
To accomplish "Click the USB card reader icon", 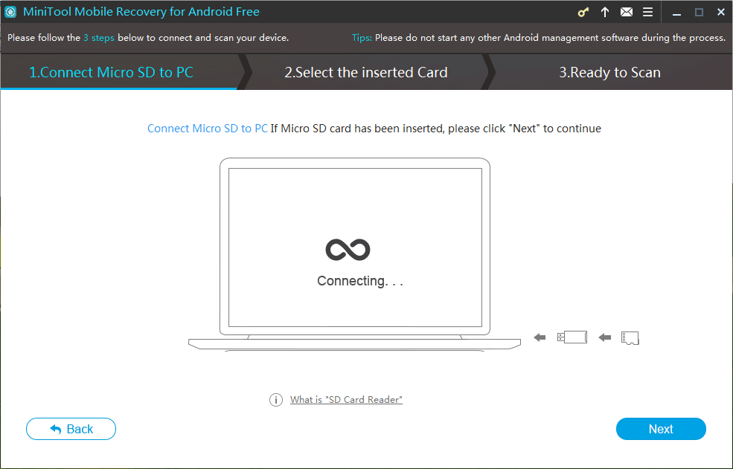I will coord(572,337).
